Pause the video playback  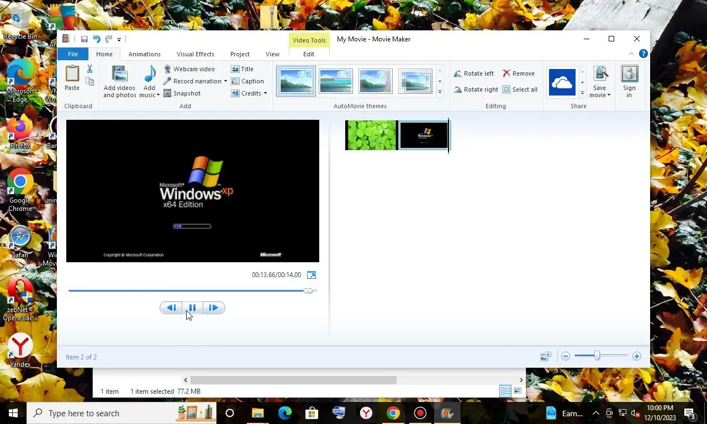[x=192, y=308]
